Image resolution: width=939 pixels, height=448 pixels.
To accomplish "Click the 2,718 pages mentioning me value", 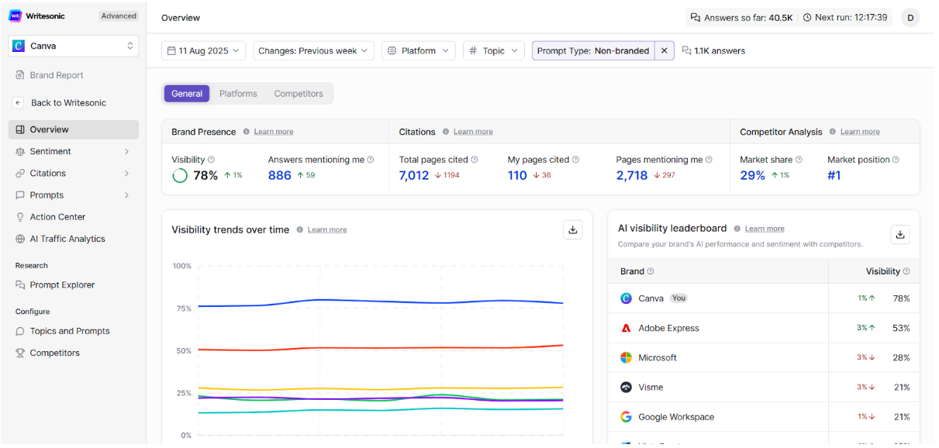I will pos(632,176).
